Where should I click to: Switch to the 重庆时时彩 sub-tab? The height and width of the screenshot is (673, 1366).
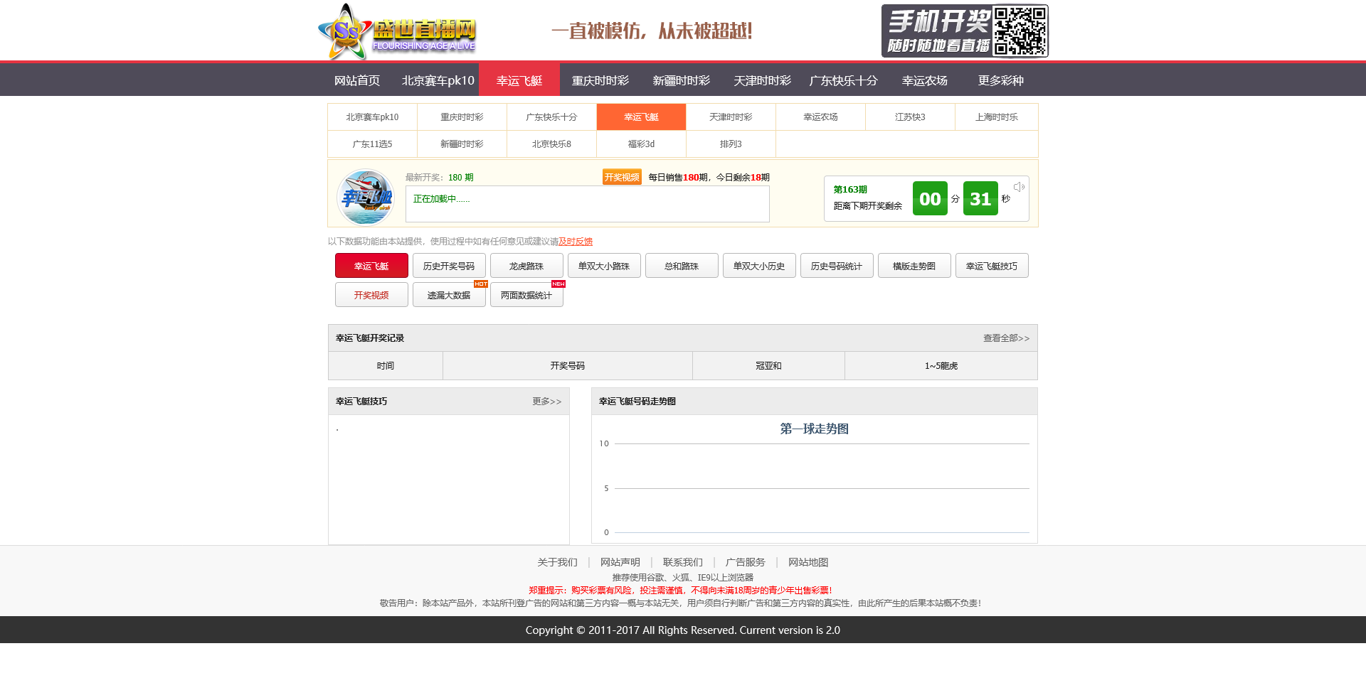pyautogui.click(x=462, y=117)
